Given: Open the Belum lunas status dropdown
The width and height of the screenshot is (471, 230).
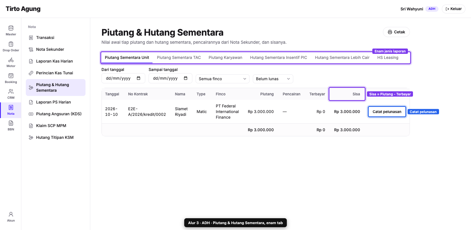Looking at the screenshot, I should coord(273,79).
